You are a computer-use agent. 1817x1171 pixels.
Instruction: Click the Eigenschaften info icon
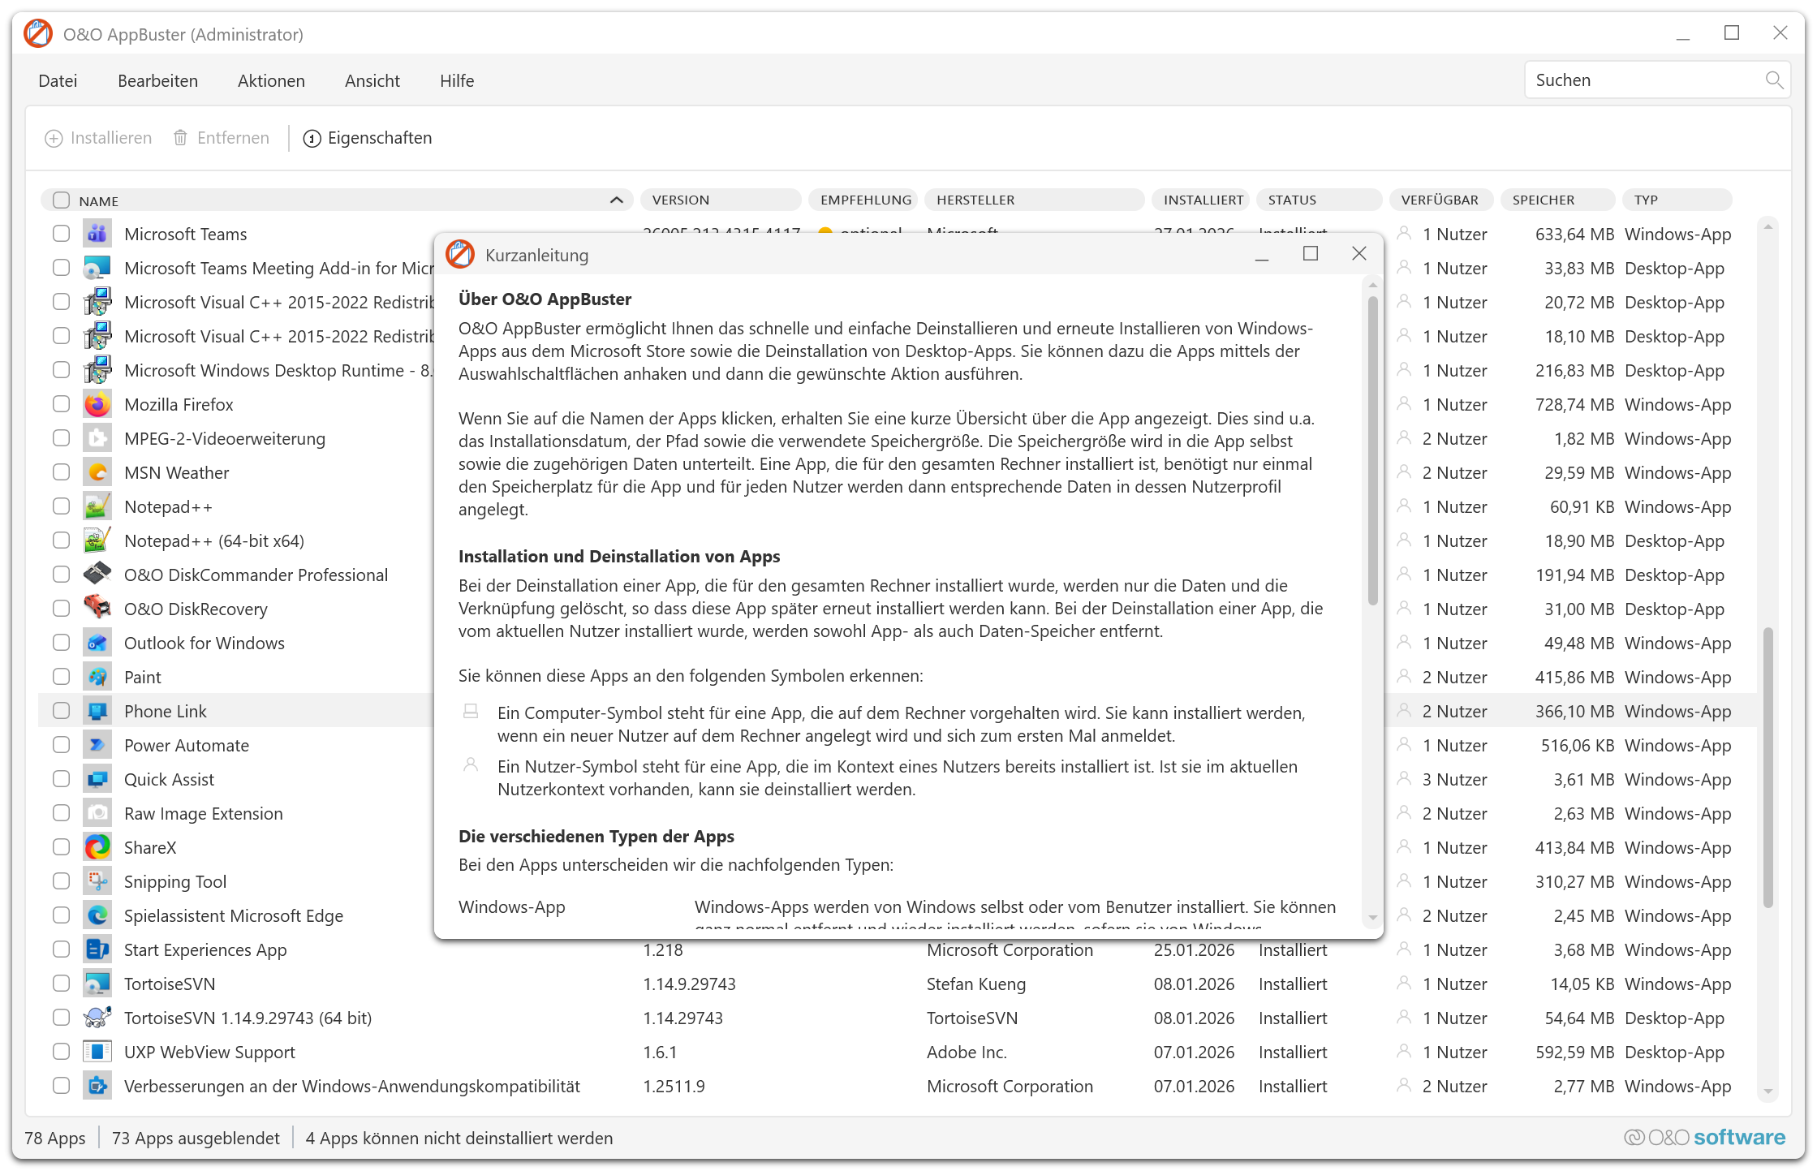pyautogui.click(x=312, y=139)
